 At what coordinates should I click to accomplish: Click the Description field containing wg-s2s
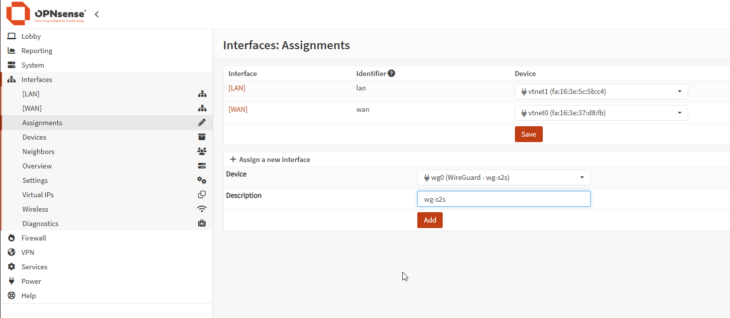click(503, 199)
